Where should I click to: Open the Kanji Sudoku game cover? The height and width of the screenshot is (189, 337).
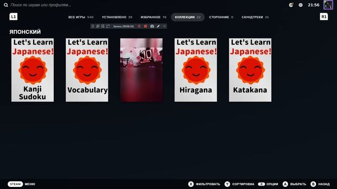click(33, 70)
